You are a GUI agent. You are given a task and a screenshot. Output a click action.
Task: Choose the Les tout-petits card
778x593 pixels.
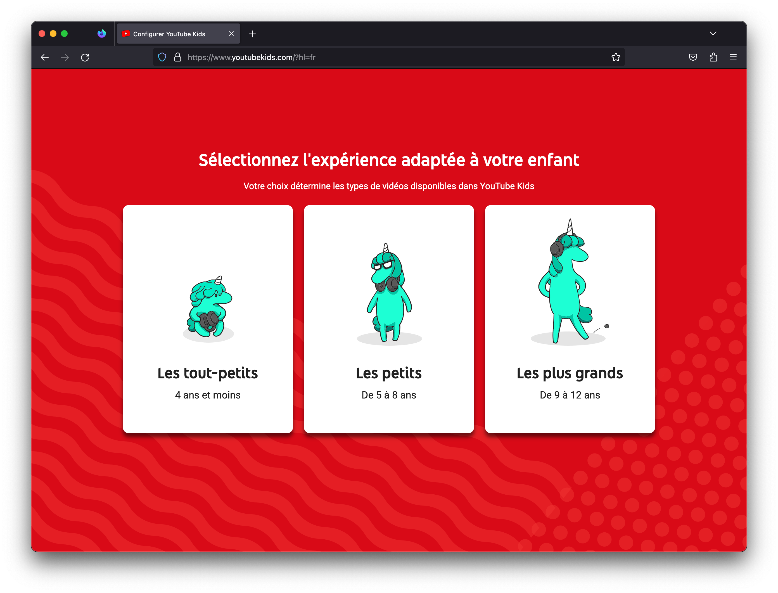click(x=208, y=319)
